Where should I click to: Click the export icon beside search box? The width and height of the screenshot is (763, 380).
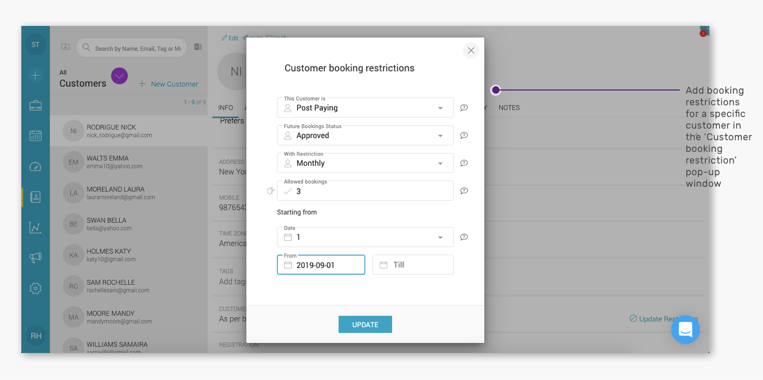click(198, 47)
